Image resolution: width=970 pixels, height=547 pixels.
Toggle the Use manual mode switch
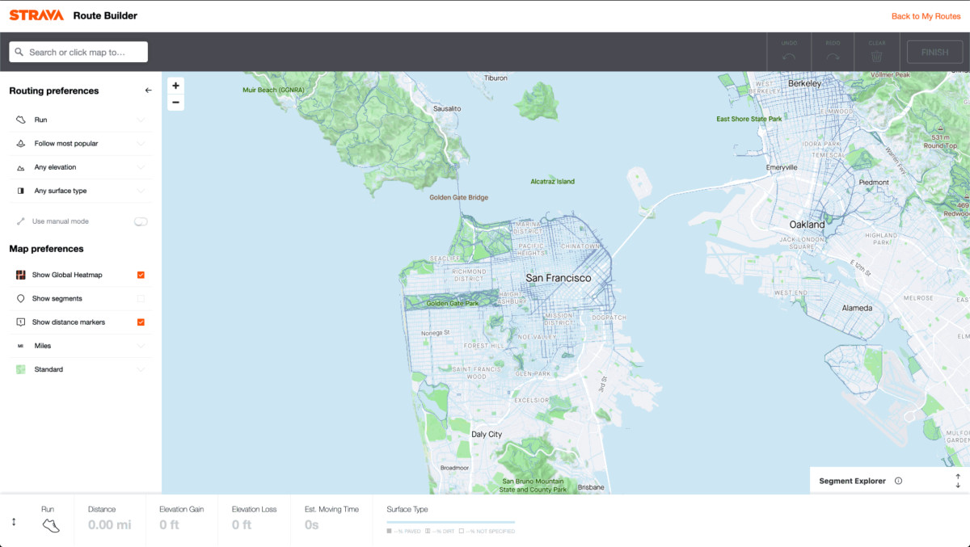141,221
